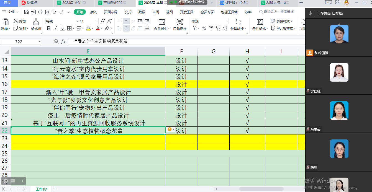Toggle auto wrap text (自动换行)
Viewport: 372px width, 192px height.
click(179, 24)
